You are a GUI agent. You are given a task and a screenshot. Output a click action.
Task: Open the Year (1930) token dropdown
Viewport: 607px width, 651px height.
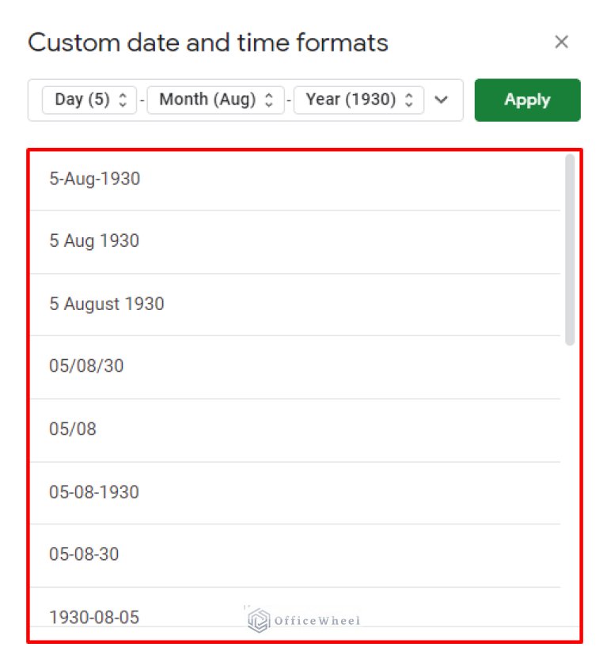(x=351, y=100)
